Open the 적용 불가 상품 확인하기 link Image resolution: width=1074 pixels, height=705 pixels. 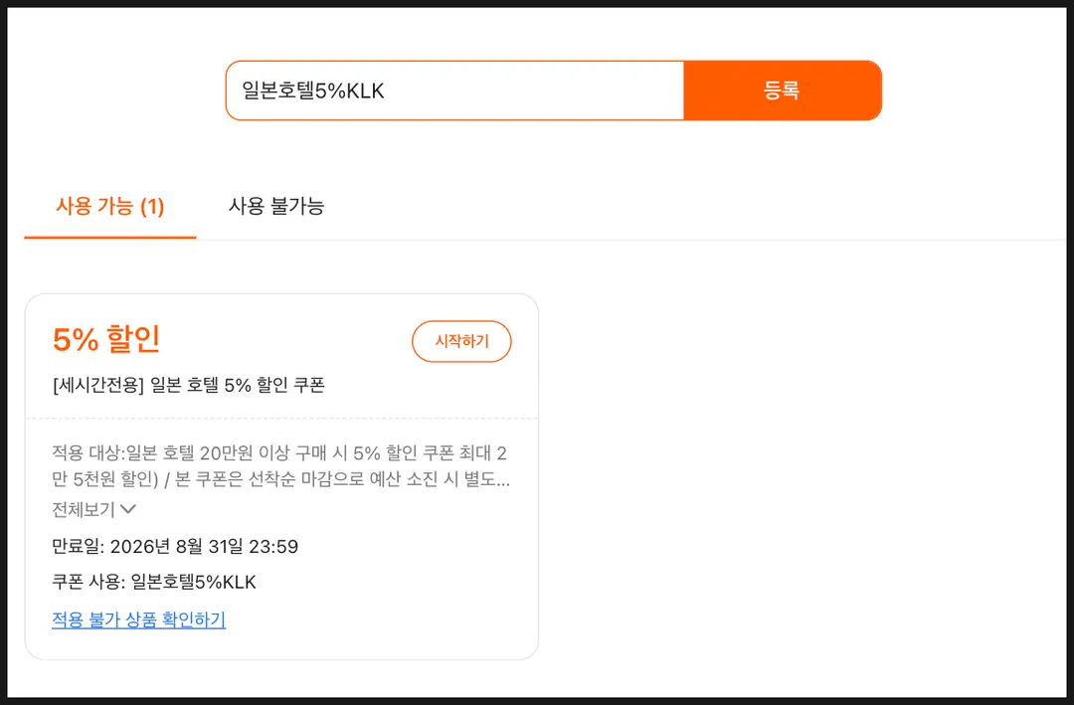click(139, 619)
